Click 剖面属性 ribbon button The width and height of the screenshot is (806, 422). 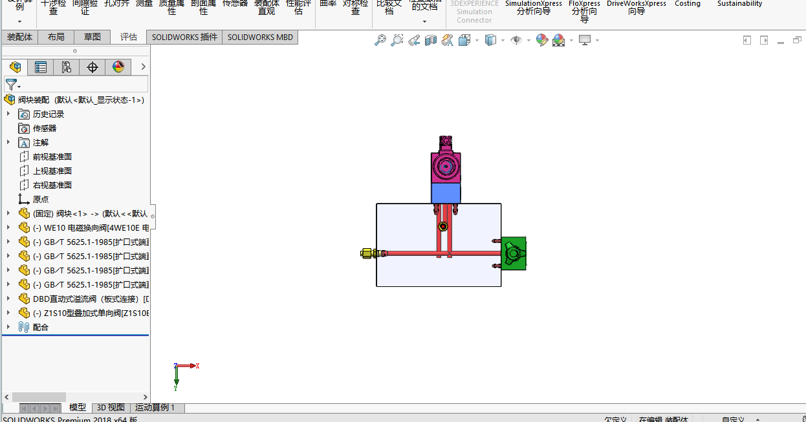tap(203, 6)
